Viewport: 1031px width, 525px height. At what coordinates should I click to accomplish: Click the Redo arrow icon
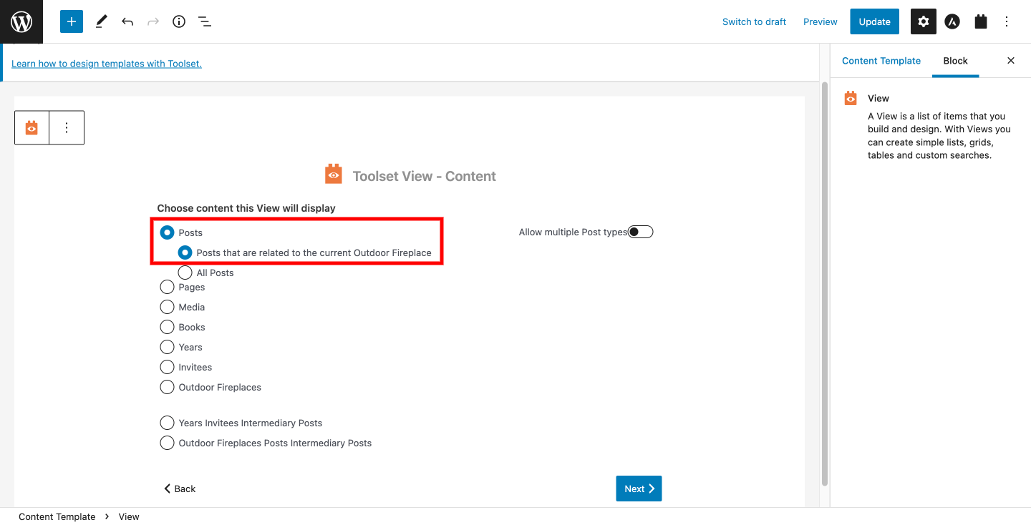pos(153,21)
